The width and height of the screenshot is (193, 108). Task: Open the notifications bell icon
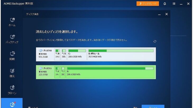(165, 4)
